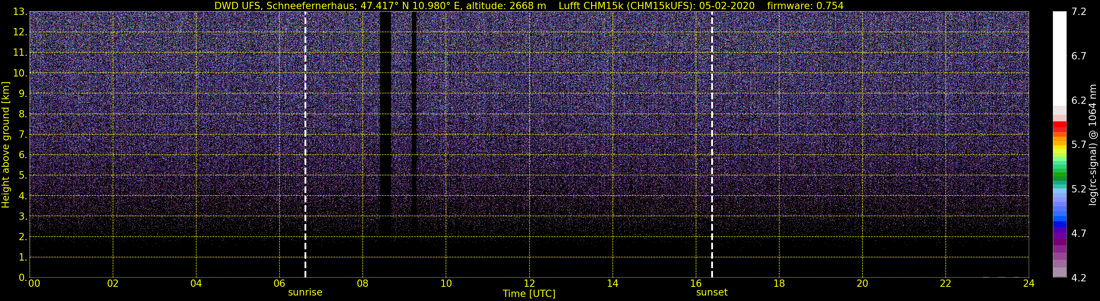Click the plot title DWD UFS, Schneefernerhaus
The image size is (1100, 301).
[285, 6]
